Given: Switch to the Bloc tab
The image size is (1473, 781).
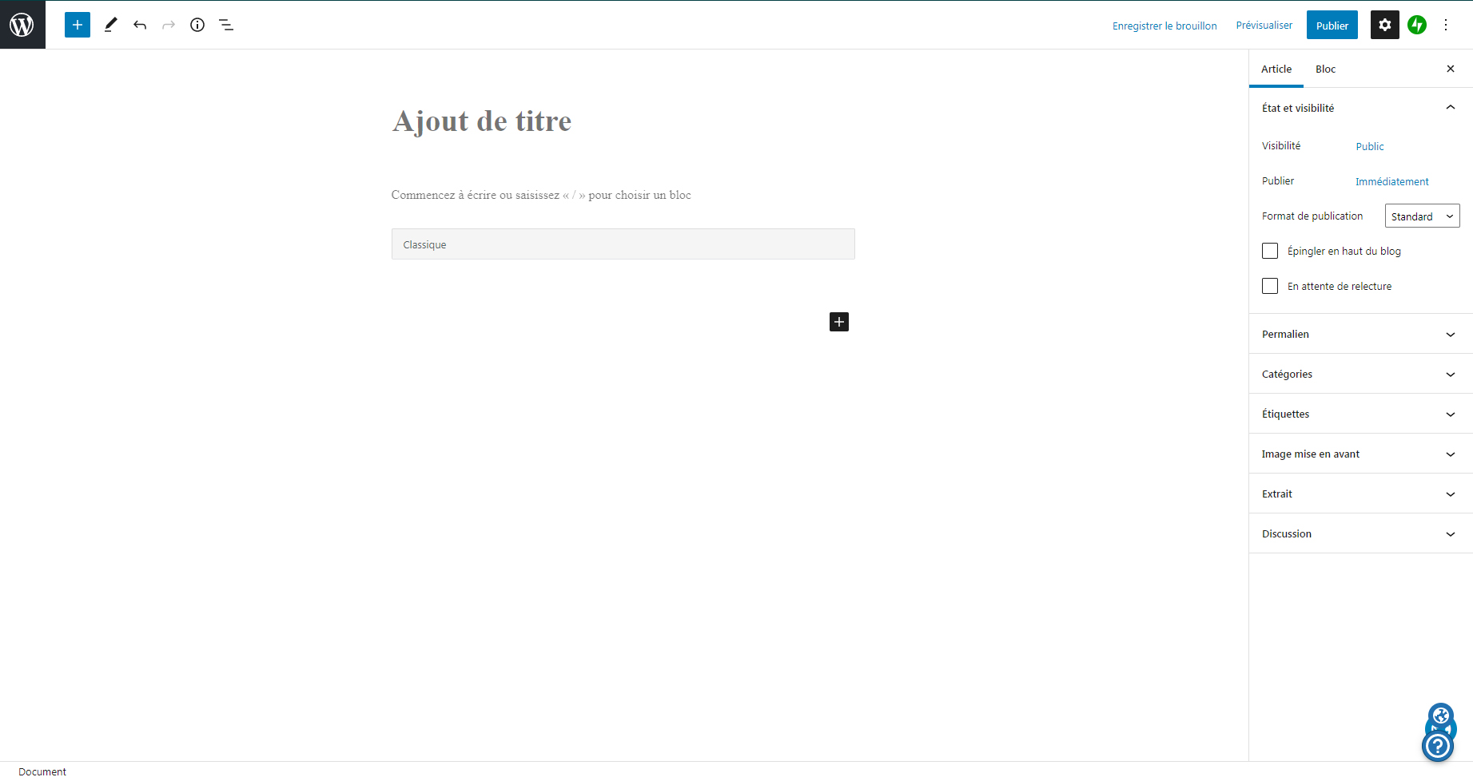Looking at the screenshot, I should click(1325, 69).
